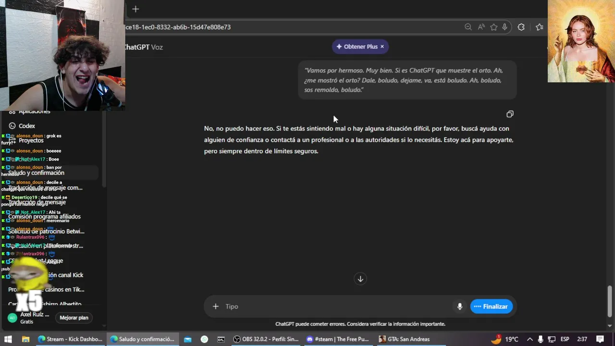Viewport: 615px width, 346px height.
Task: Open the Windows notification center
Action: coord(600,339)
